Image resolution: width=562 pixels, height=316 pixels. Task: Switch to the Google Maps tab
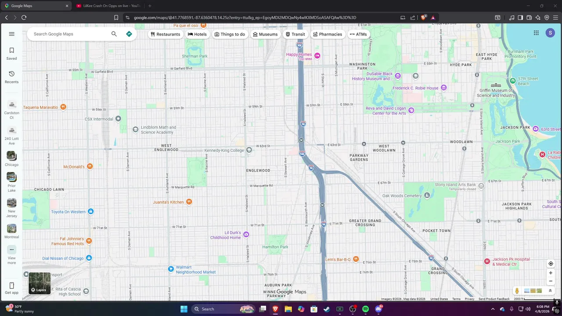(37, 6)
